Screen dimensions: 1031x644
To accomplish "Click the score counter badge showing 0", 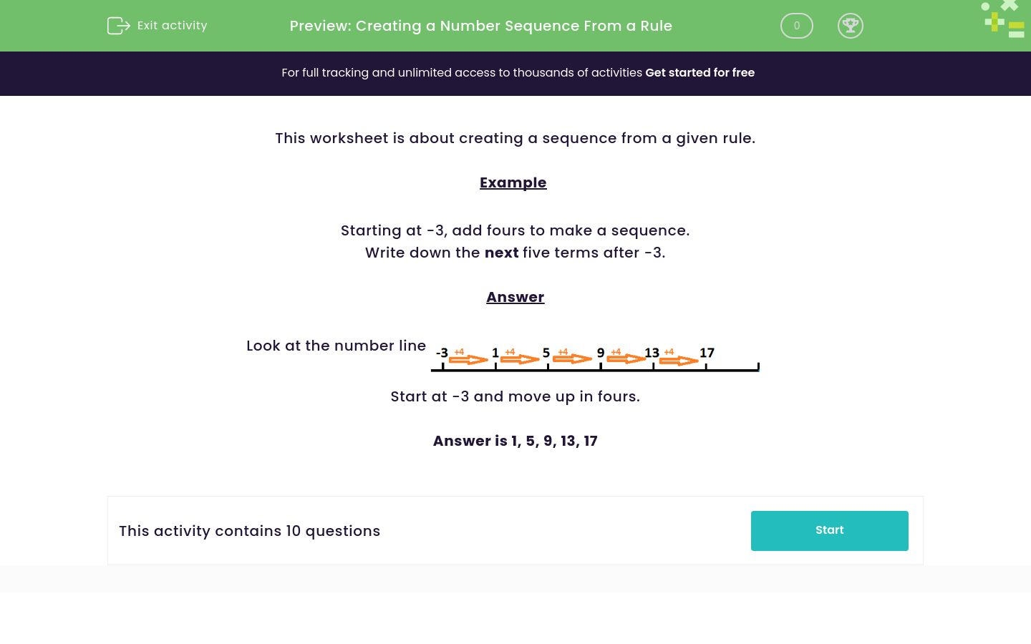I will (796, 26).
